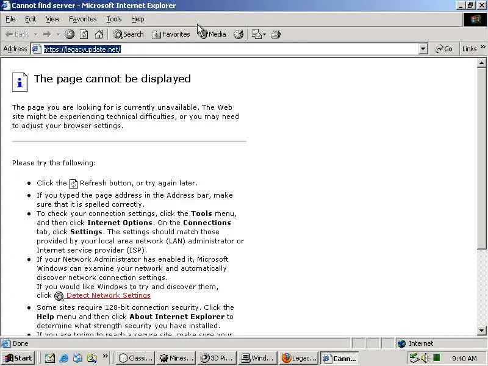Click the Internet Explorer title bar icon
The height and width of the screenshot is (366, 488).
pos(5,5)
